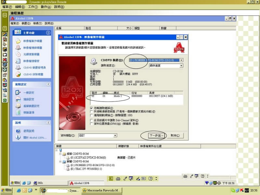Enable 資料位置測量 (DPM) checkbox

click(x=91, y=124)
